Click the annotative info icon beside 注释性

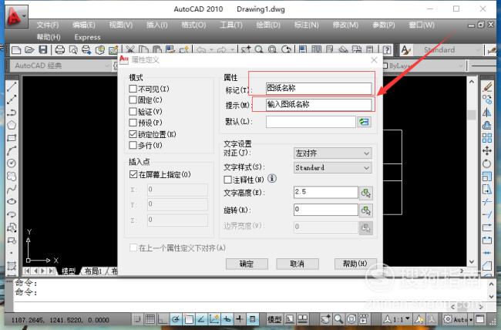(x=271, y=178)
